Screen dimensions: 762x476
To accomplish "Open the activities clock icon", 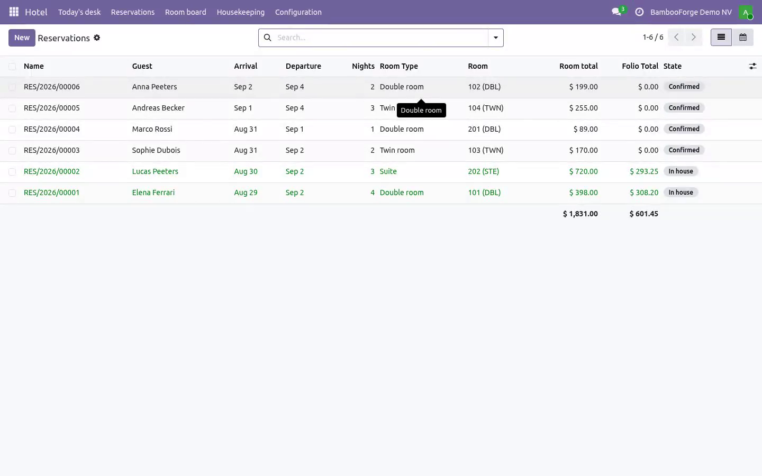I will tap(639, 12).
